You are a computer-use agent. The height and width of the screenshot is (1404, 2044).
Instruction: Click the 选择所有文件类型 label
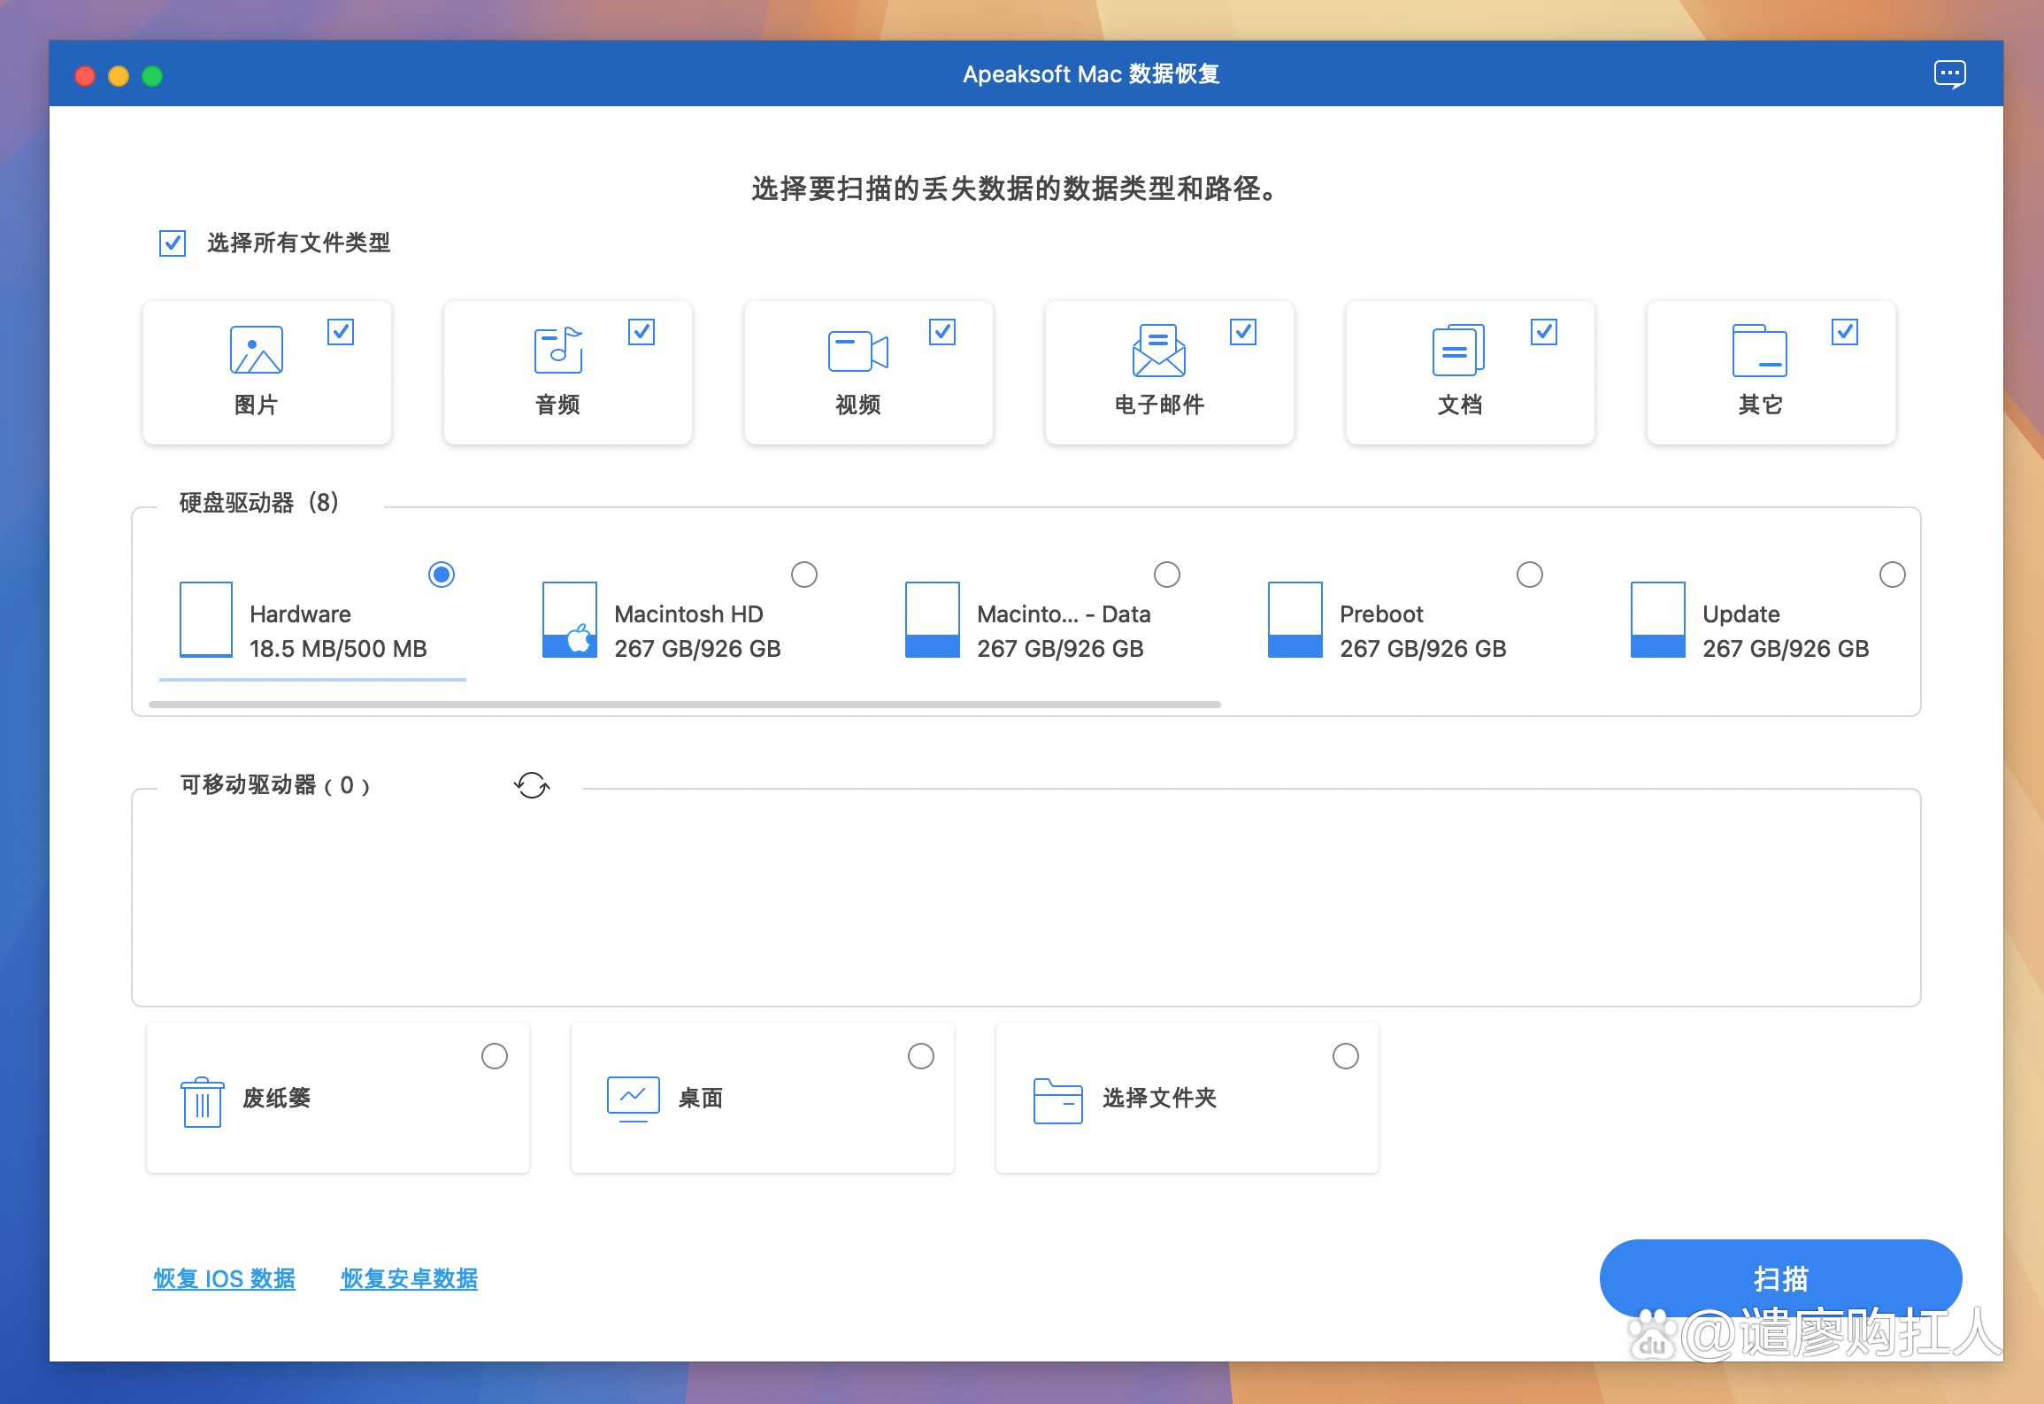[299, 243]
